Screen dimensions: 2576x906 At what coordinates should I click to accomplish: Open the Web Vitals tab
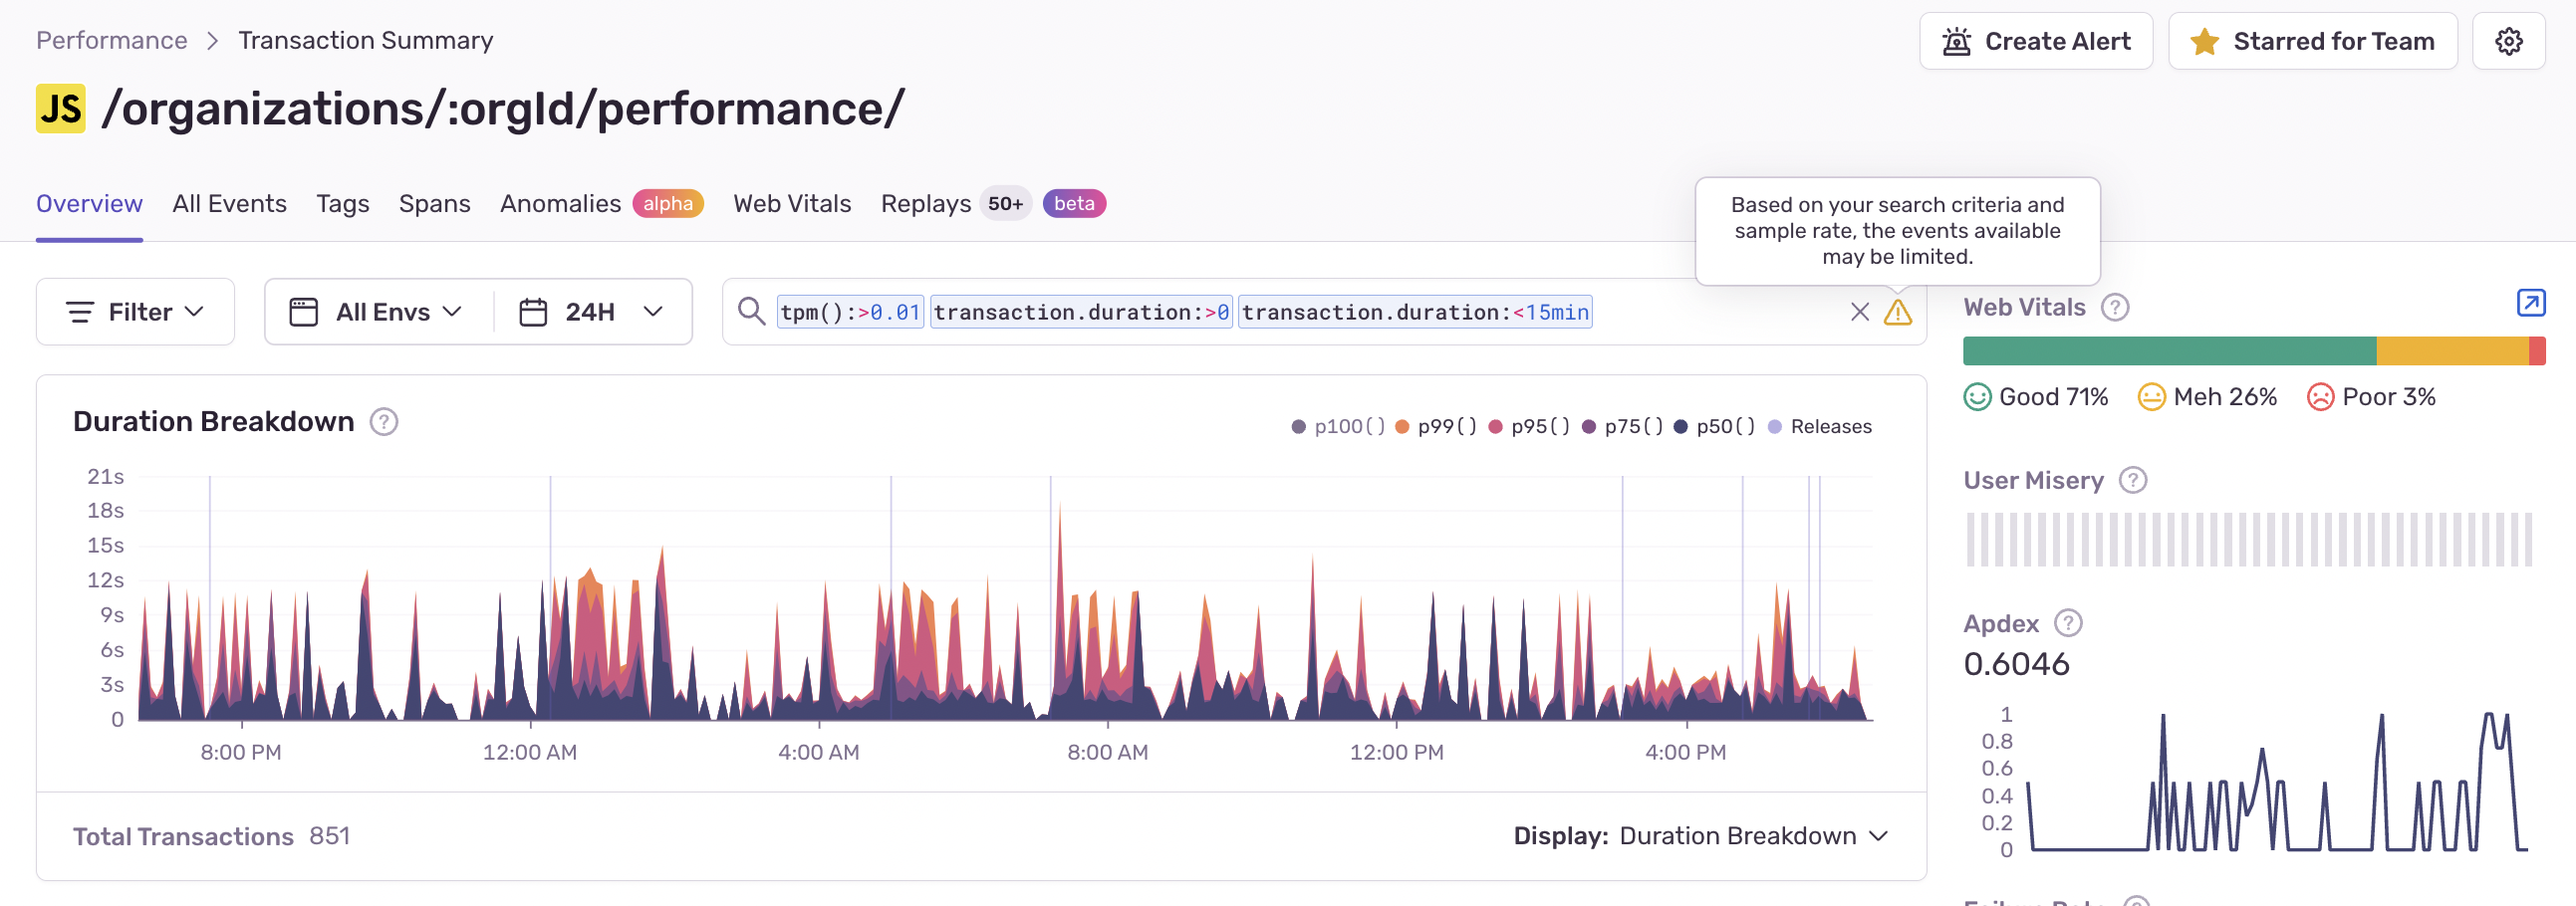coord(792,204)
